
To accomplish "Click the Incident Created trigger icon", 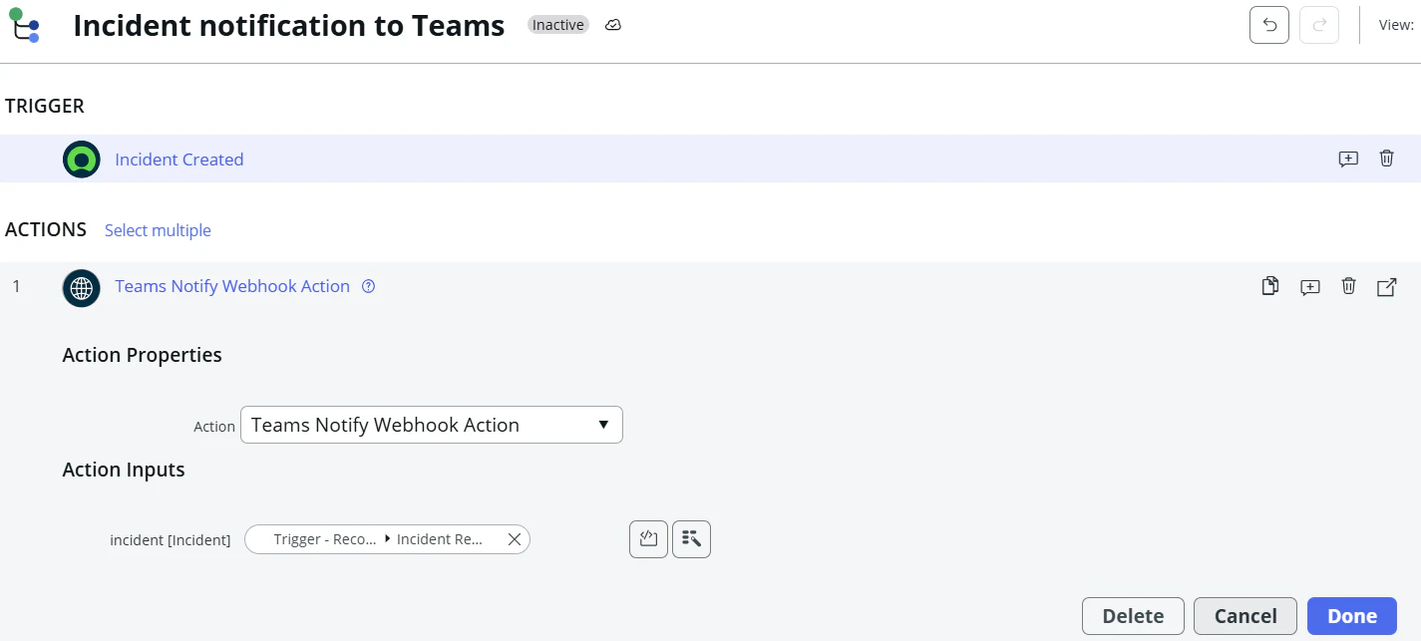I will click(82, 160).
